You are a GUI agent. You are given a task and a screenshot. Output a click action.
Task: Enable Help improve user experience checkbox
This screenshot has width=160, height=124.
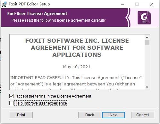point(11,103)
